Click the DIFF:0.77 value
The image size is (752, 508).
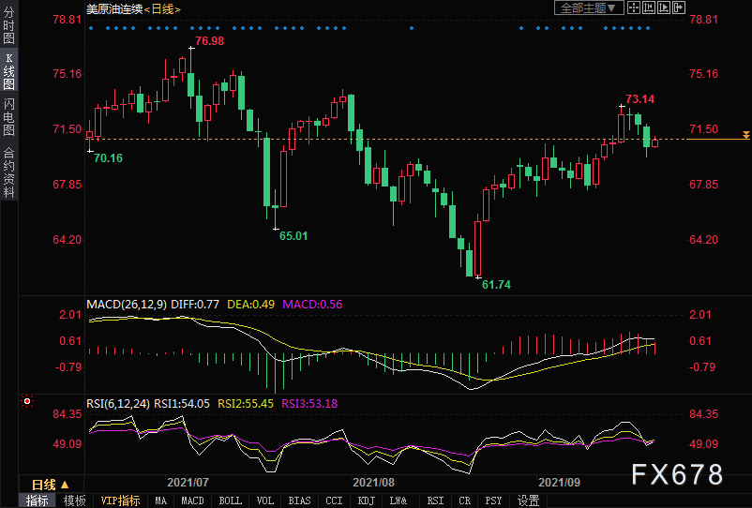[195, 305]
